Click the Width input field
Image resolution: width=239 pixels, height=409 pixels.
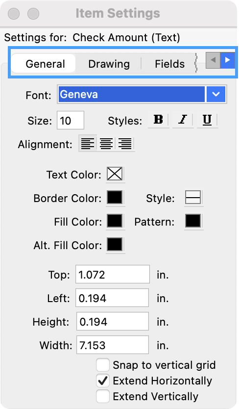[113, 345]
